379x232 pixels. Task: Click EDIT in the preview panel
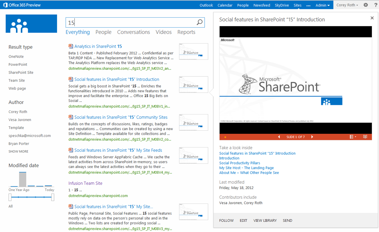[x=244, y=221]
